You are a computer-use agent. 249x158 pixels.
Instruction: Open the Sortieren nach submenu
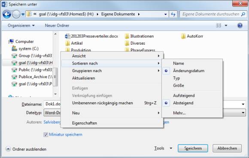[x=112, y=64]
